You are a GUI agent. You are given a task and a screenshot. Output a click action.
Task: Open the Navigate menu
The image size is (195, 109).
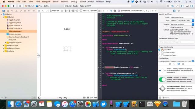46,2
